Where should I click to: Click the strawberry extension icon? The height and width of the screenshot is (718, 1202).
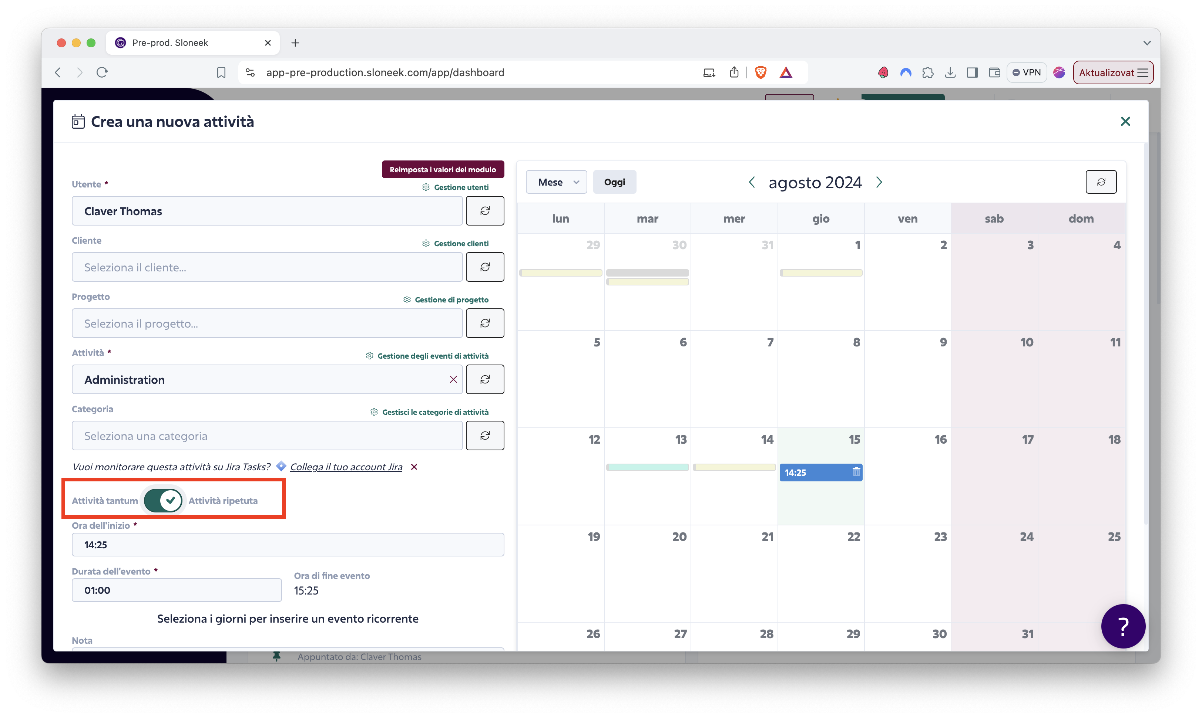pos(883,72)
